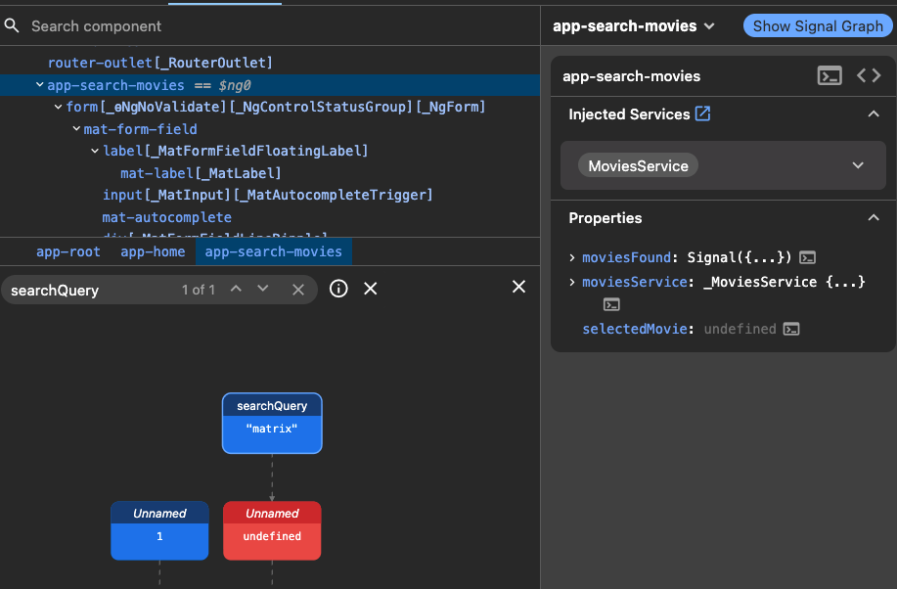This screenshot has height=589, width=897.
Task: Jump to previous search match arrow
Action: click(236, 289)
